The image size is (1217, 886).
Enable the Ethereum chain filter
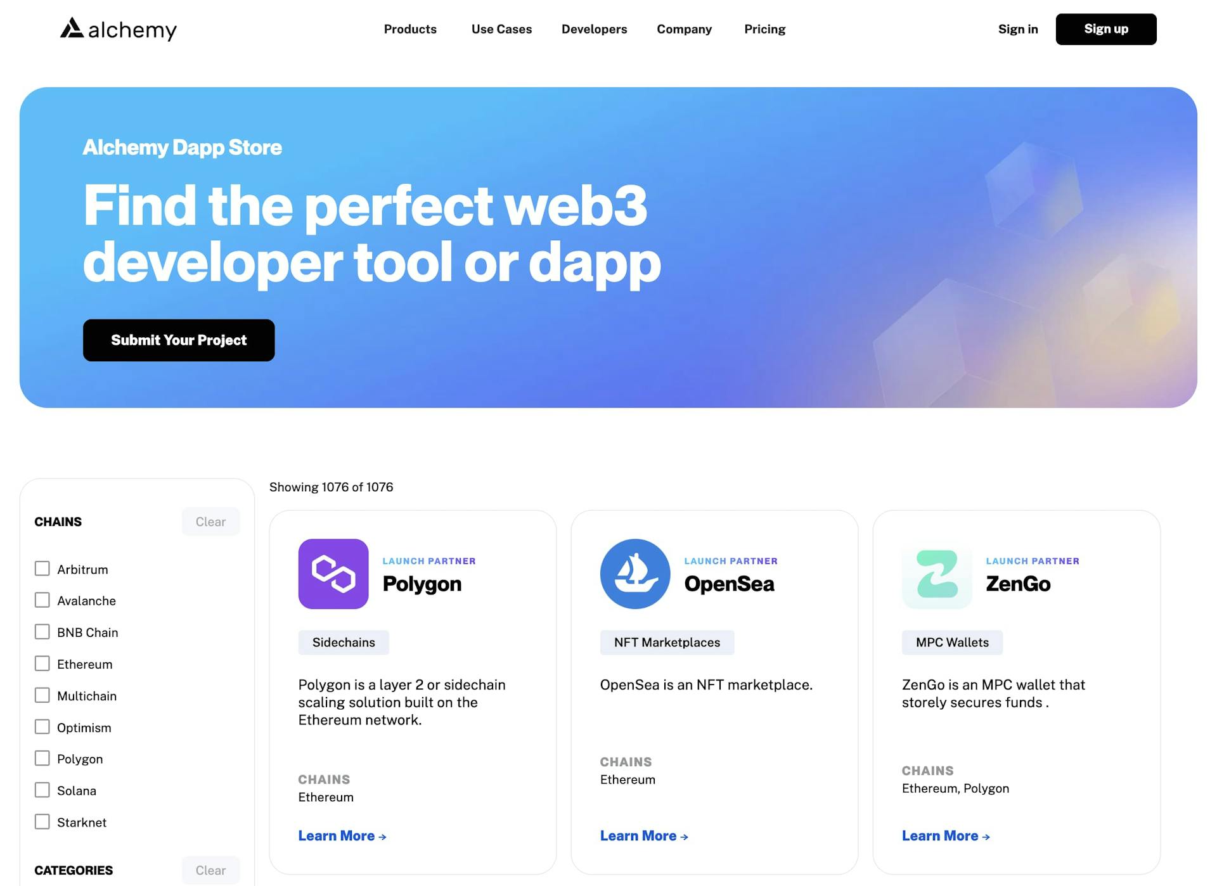tap(42, 663)
